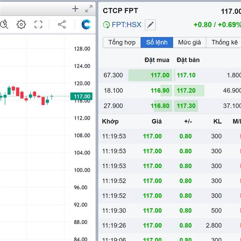Open the FPT:HSX ticker link
Screen dimensions: 241x241
[127, 25]
